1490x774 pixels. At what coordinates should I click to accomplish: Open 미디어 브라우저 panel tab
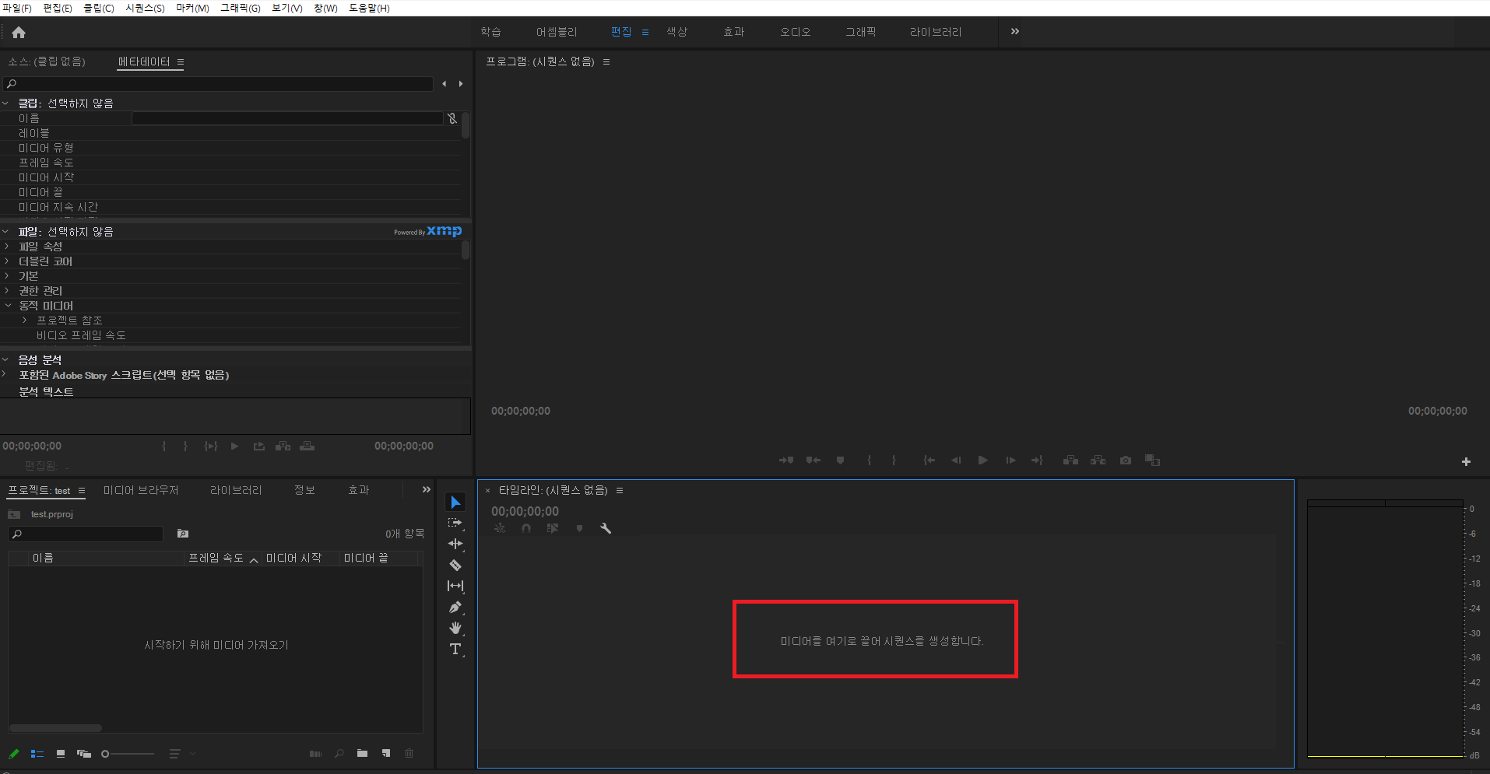click(141, 490)
